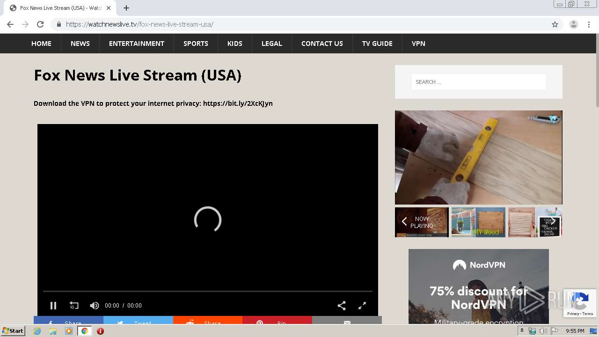The width and height of the screenshot is (599, 337).
Task: Open the video share options
Action: (342, 306)
